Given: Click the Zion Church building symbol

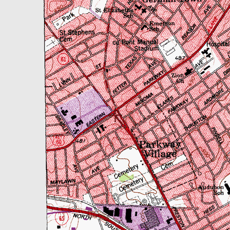Looking at the screenshot, I should (x=189, y=71).
